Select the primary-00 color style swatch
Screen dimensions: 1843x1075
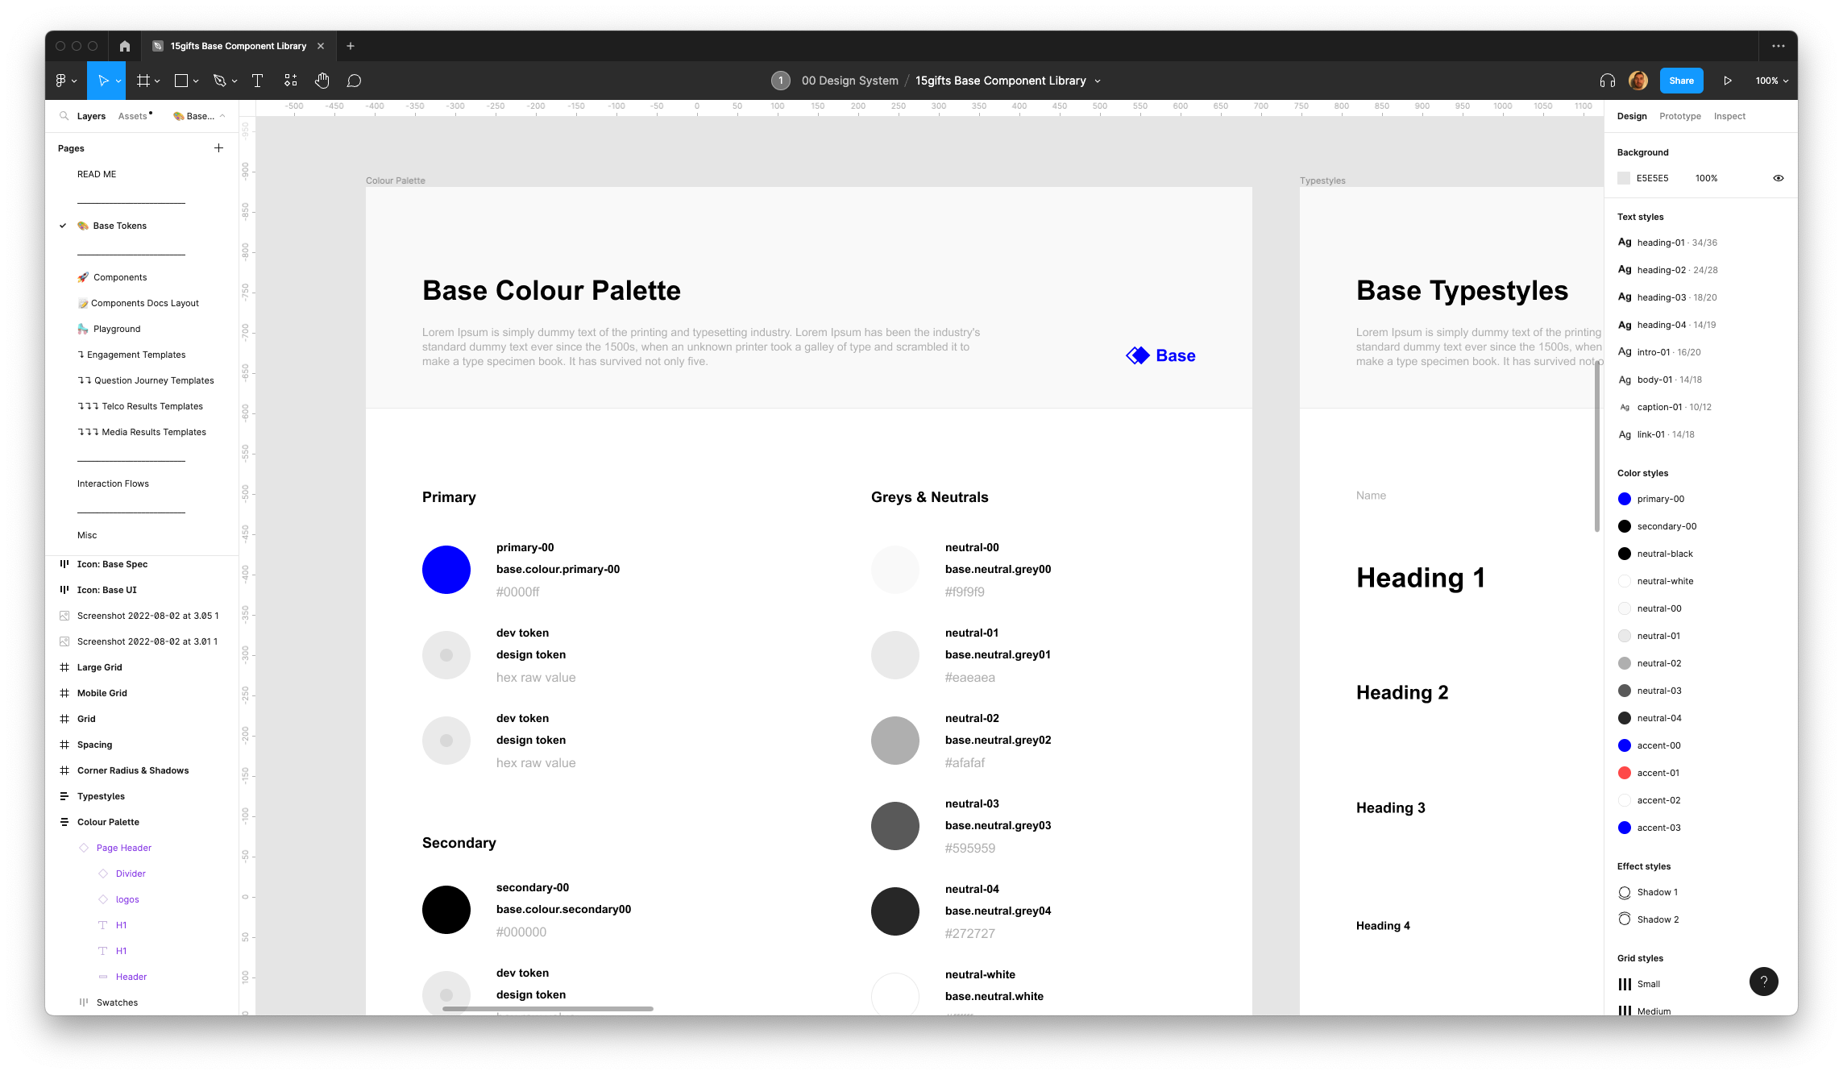click(x=1625, y=499)
